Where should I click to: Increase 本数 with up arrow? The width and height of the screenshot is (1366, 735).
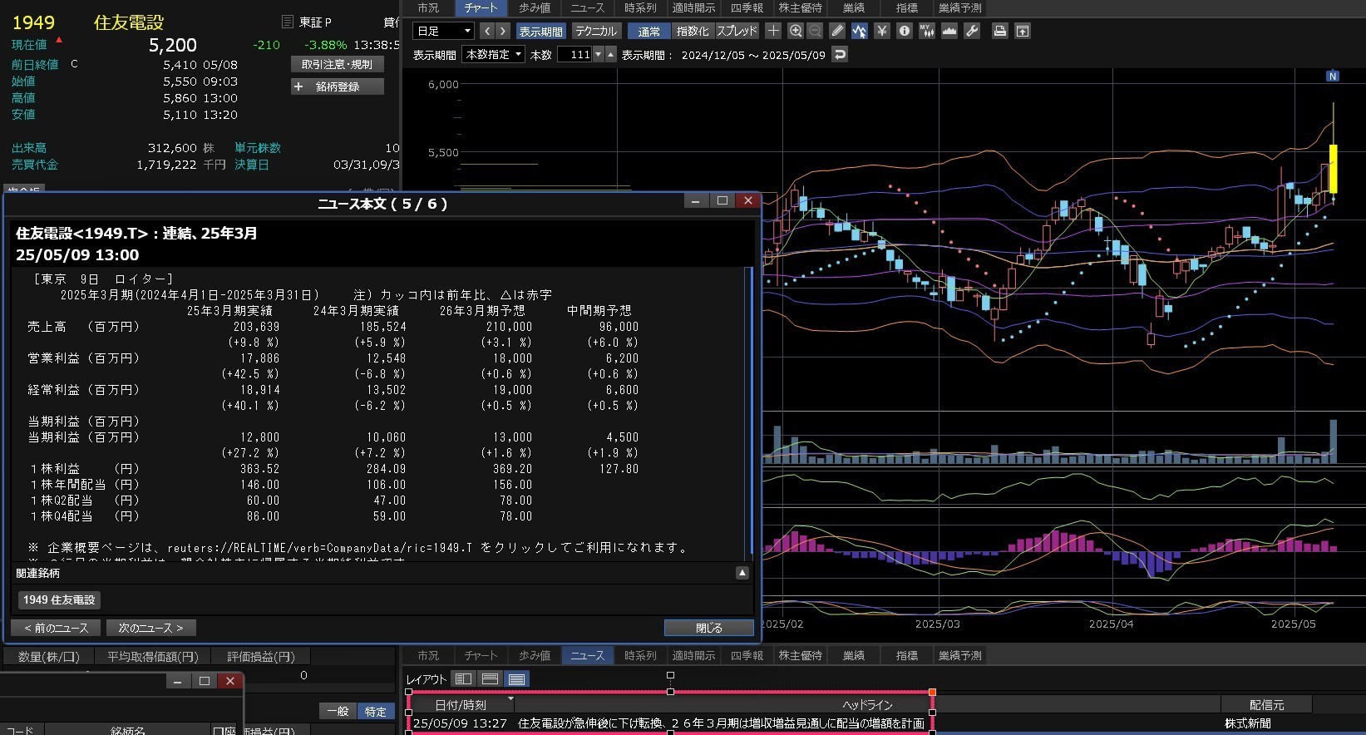[610, 54]
